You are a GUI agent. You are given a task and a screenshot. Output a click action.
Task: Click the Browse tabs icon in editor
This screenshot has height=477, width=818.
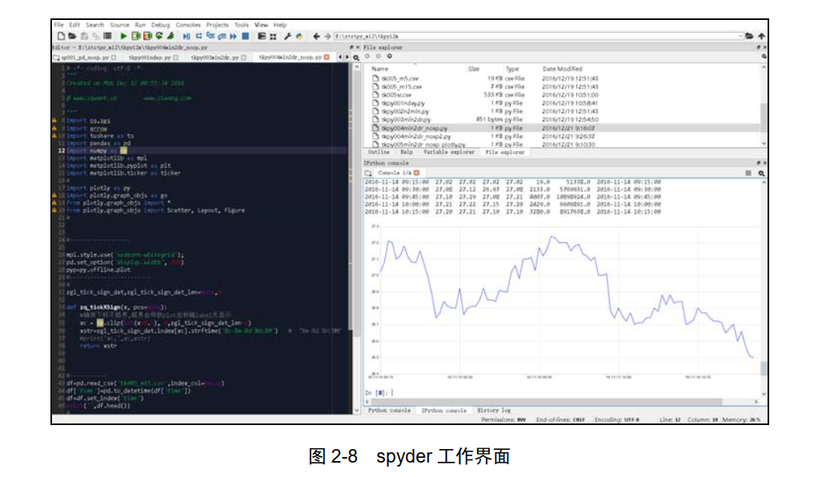coord(55,58)
